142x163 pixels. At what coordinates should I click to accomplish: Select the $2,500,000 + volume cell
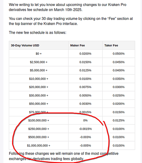pyautogui.click(x=39, y=62)
